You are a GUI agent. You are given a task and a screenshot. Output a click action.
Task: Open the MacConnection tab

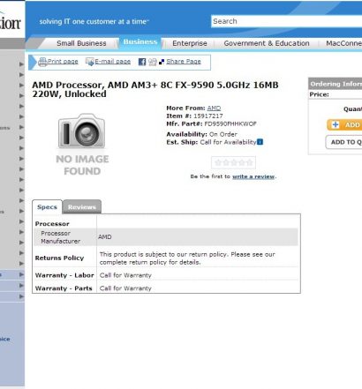coord(343,43)
